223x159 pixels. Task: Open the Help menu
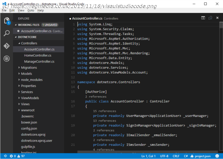[x=40, y=10]
